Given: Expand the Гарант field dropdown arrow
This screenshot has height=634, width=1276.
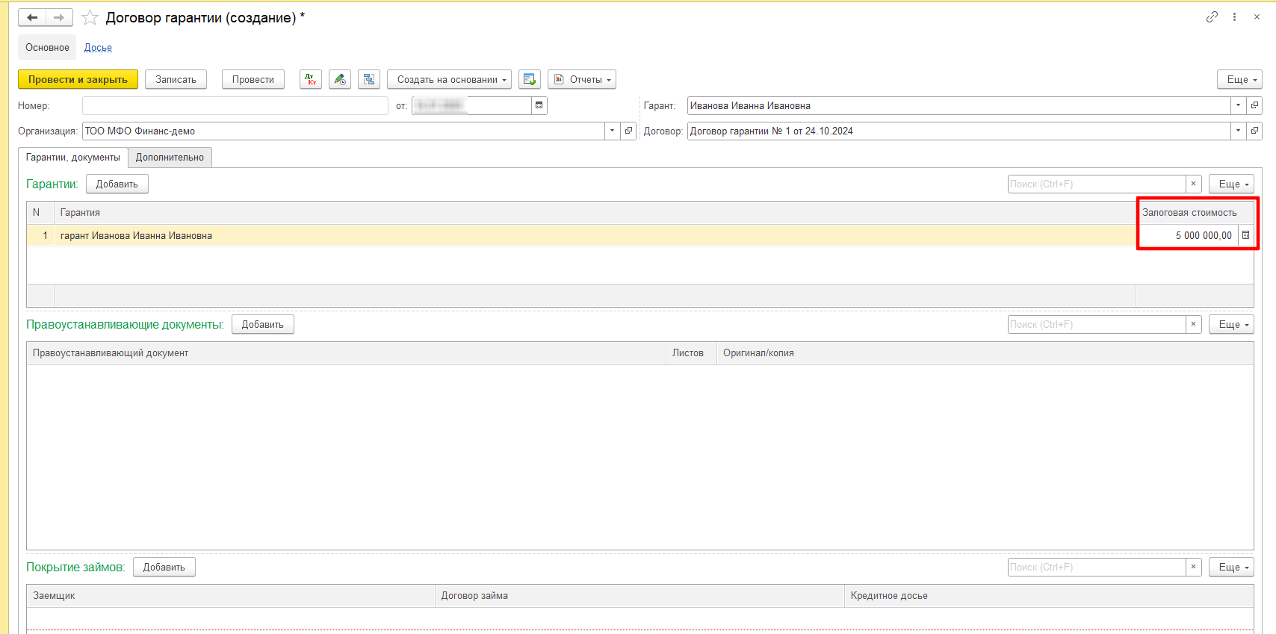Looking at the screenshot, I should (1239, 105).
